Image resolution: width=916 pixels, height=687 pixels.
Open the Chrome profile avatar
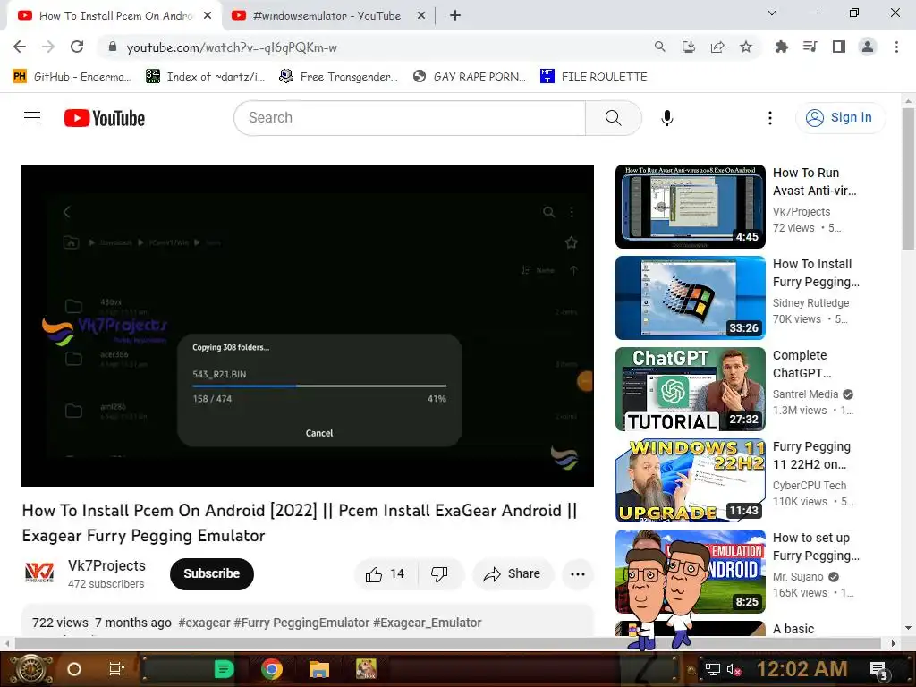coord(868,47)
